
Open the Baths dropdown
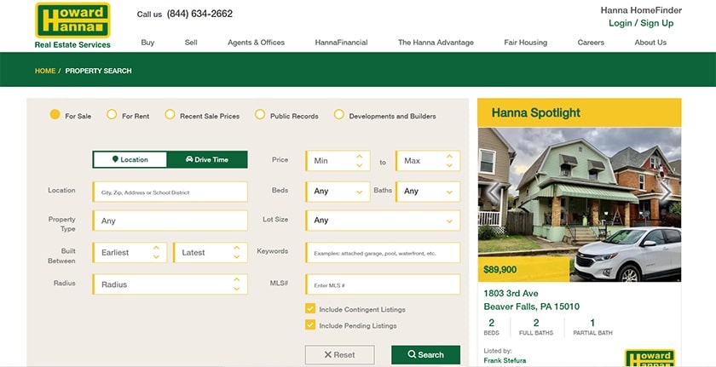click(428, 192)
